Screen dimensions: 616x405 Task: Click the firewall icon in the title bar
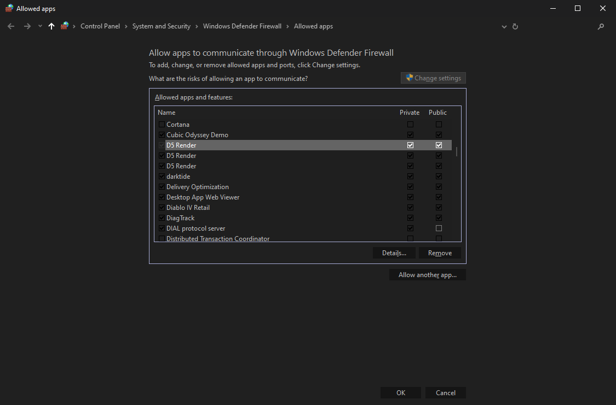(9, 8)
